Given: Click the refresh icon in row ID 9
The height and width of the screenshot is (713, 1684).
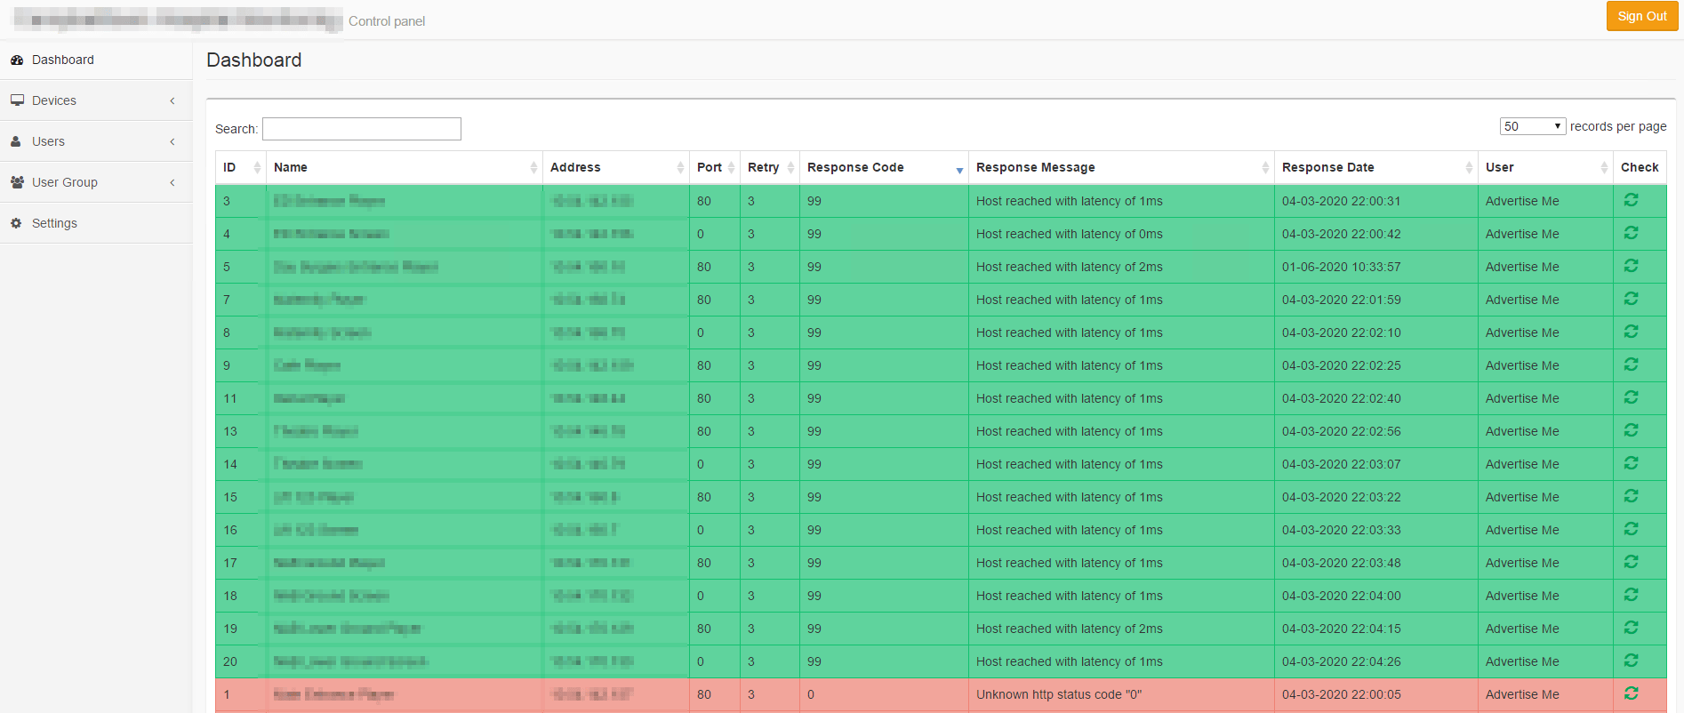Looking at the screenshot, I should point(1631,365).
